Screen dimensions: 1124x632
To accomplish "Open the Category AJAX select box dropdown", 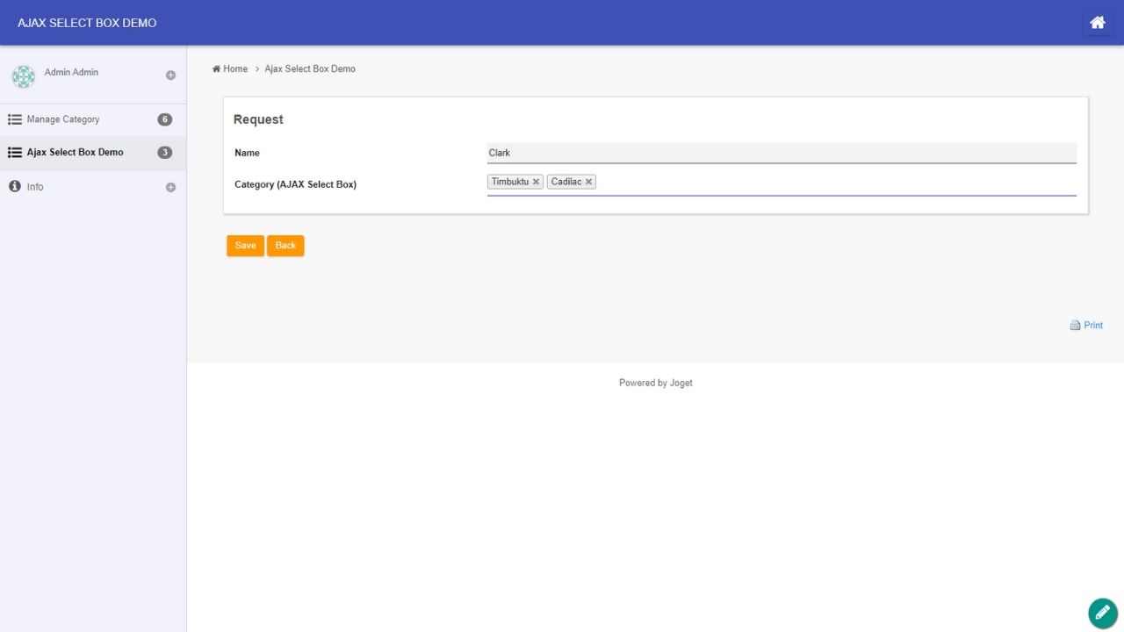I will click(834, 182).
